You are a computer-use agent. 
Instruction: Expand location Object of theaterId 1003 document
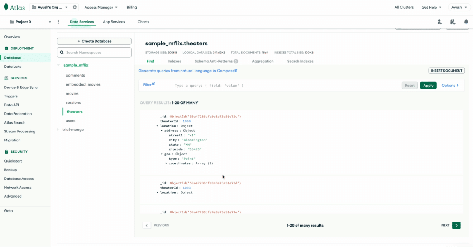157,192
